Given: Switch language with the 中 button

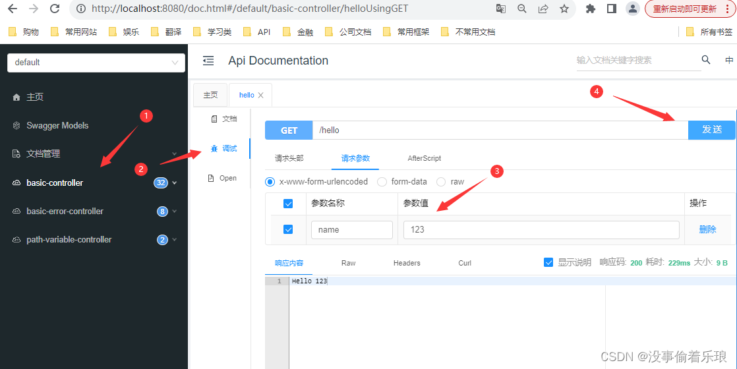Looking at the screenshot, I should click(x=729, y=60).
